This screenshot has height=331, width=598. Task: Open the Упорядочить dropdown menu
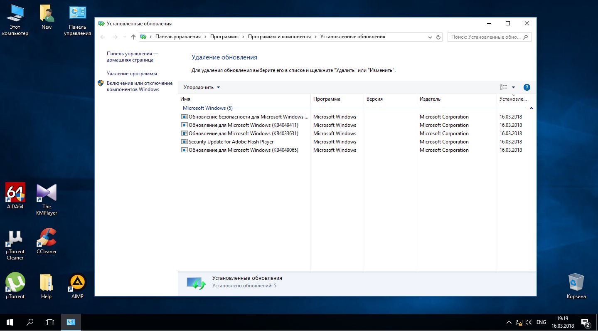(202, 87)
